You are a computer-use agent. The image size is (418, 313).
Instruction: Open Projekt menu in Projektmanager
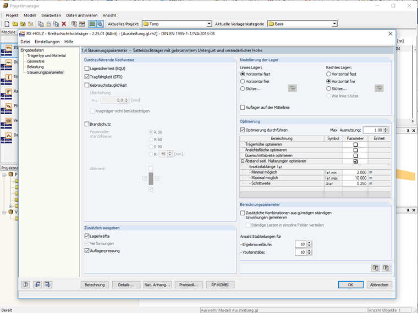pos(12,15)
